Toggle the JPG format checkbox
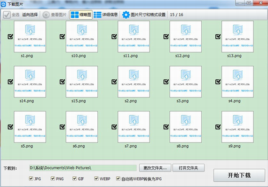Viewport: 268px width, 187px height. [x=31, y=179]
